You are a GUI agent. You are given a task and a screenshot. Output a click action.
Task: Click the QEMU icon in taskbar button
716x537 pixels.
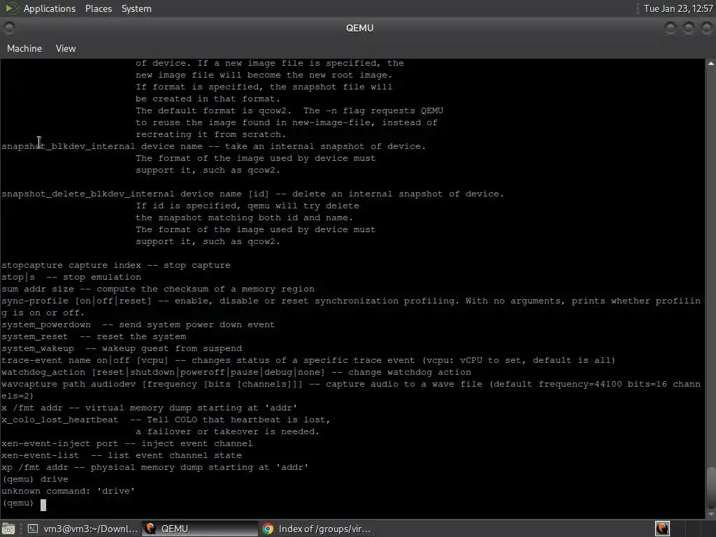pos(150,529)
